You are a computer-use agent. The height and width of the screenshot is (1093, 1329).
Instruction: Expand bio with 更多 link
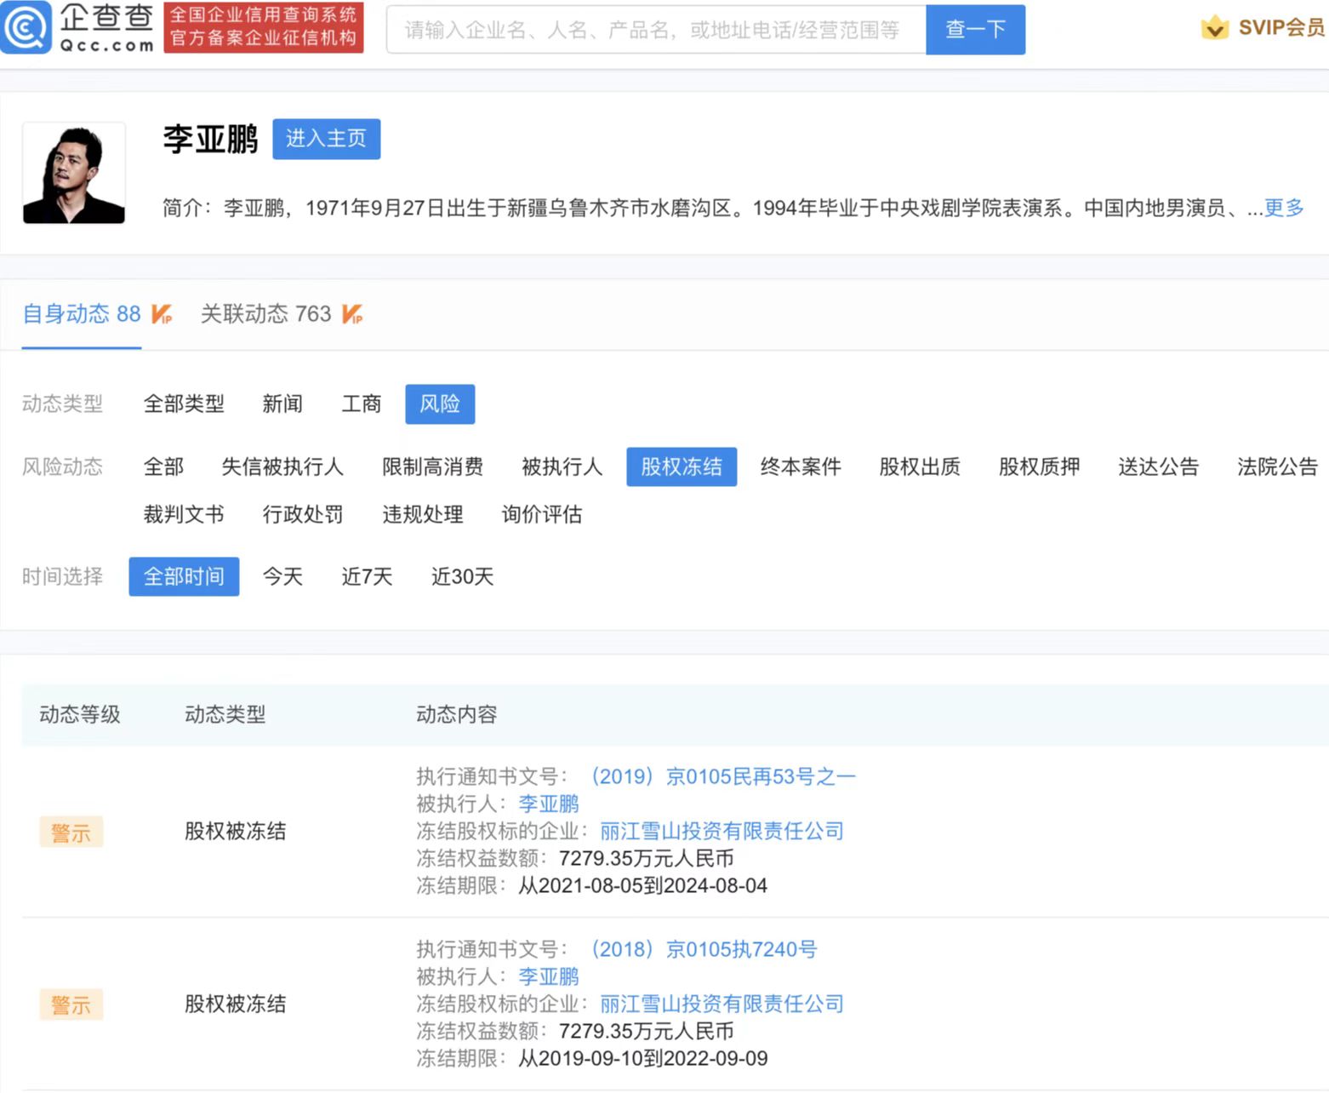tap(1284, 208)
